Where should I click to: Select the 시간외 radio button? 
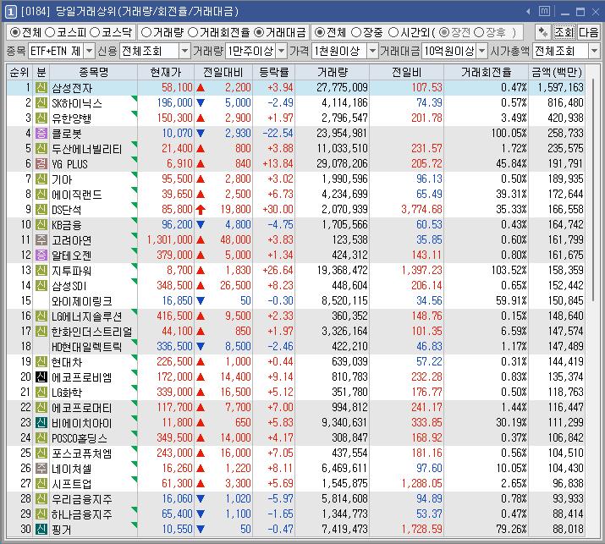[x=393, y=32]
